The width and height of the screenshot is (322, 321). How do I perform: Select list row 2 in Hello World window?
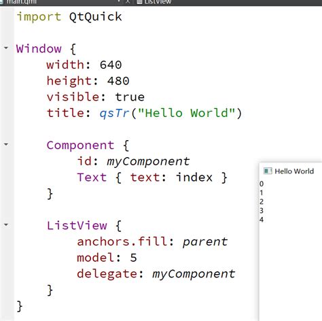(x=262, y=201)
